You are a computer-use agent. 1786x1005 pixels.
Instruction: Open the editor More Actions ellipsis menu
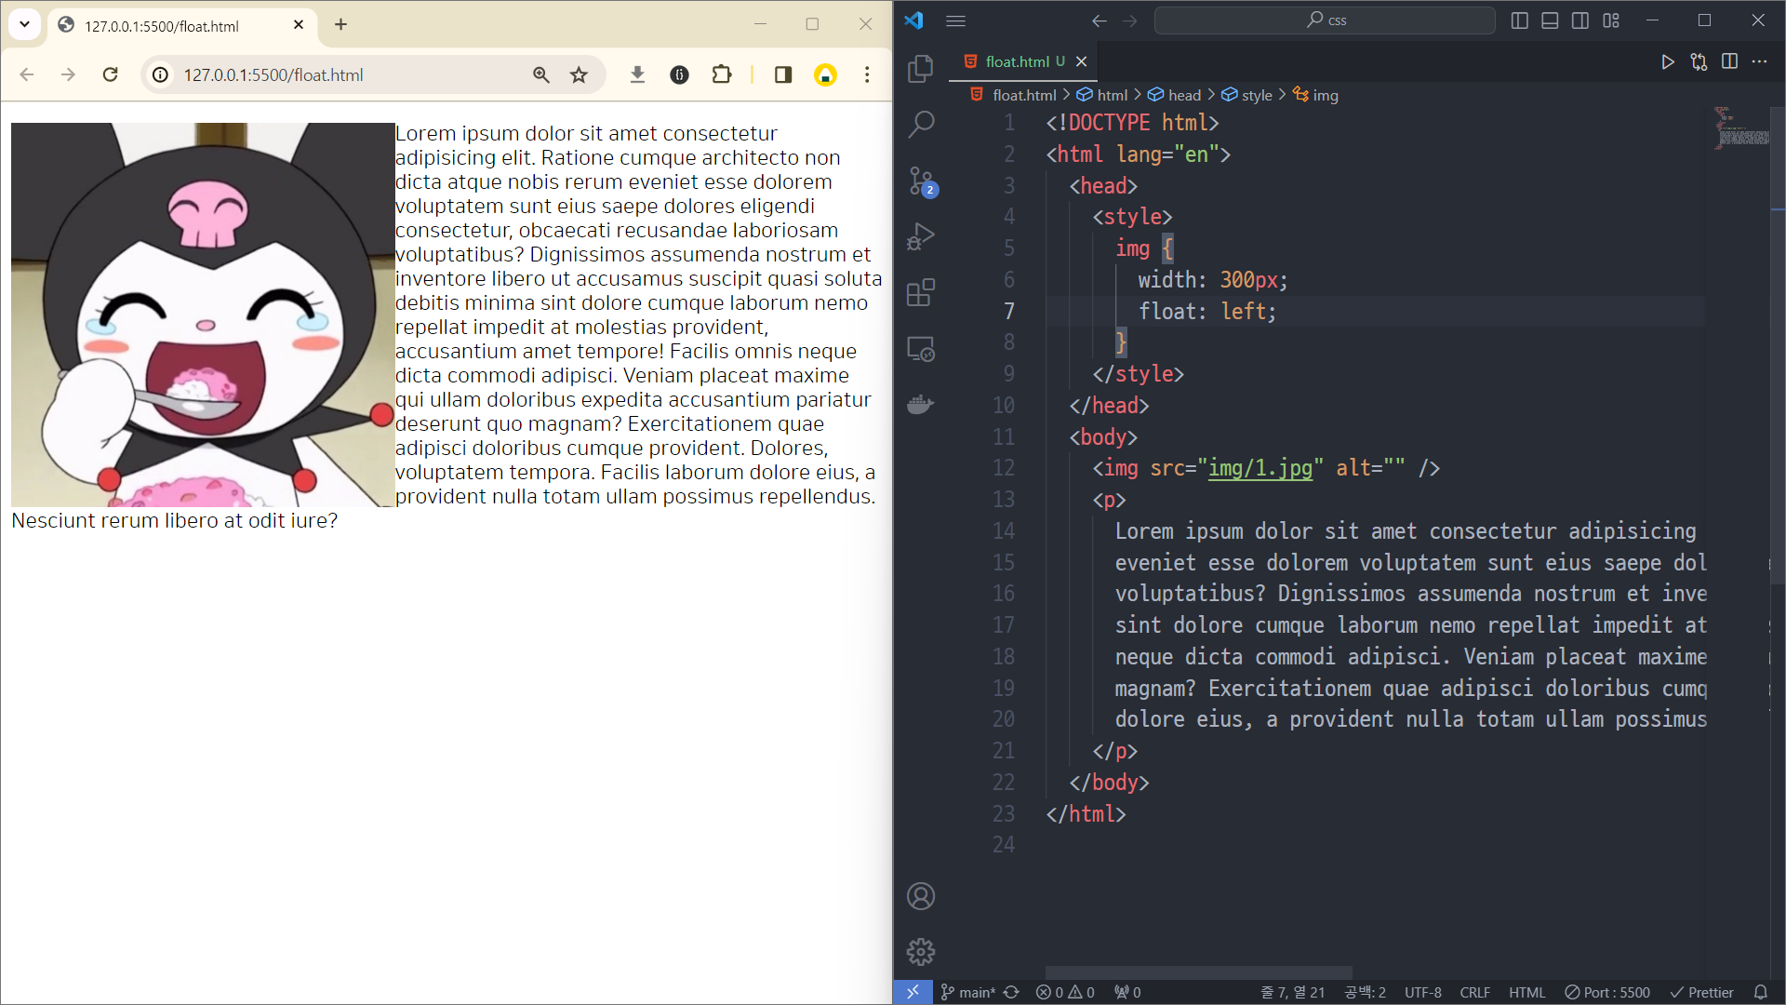pyautogui.click(x=1759, y=61)
